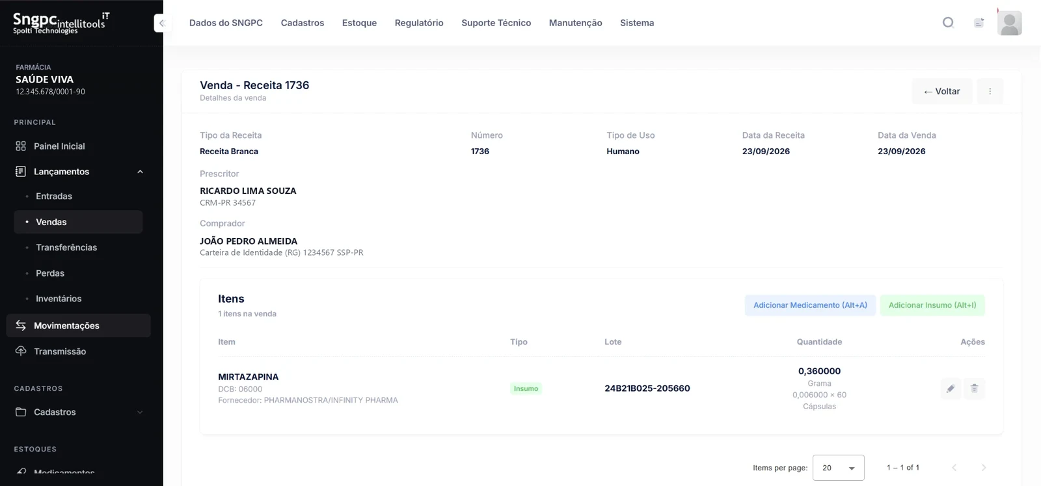
Task: Click the Movimentações arrows icon
Action: 21,325
